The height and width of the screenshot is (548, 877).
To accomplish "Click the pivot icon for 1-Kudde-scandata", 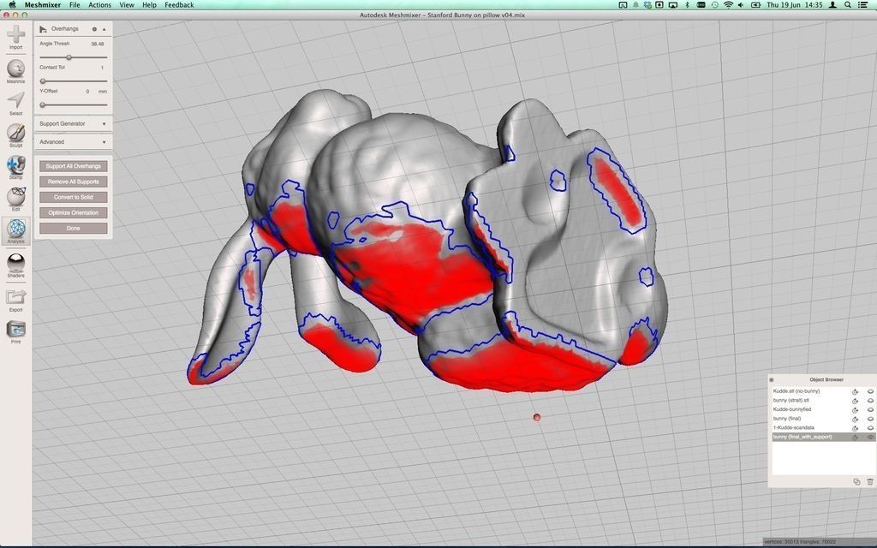I will (856, 428).
